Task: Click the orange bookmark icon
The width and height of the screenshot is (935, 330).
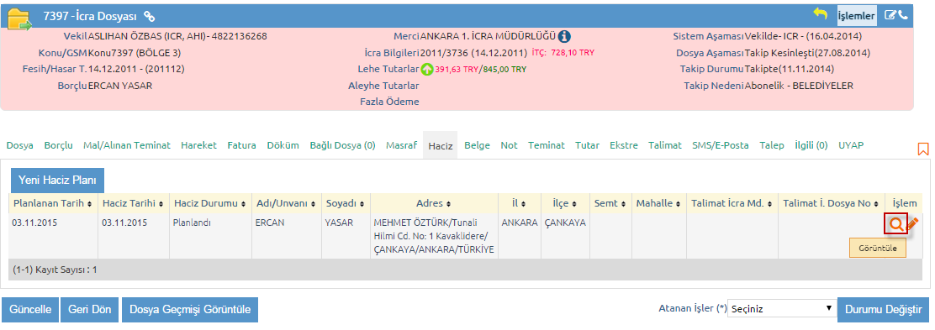Action: pos(923,149)
